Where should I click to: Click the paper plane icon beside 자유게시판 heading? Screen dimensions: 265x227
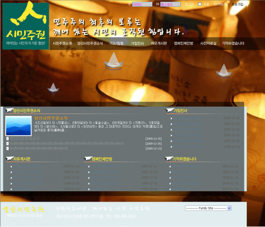[x=9, y=158]
